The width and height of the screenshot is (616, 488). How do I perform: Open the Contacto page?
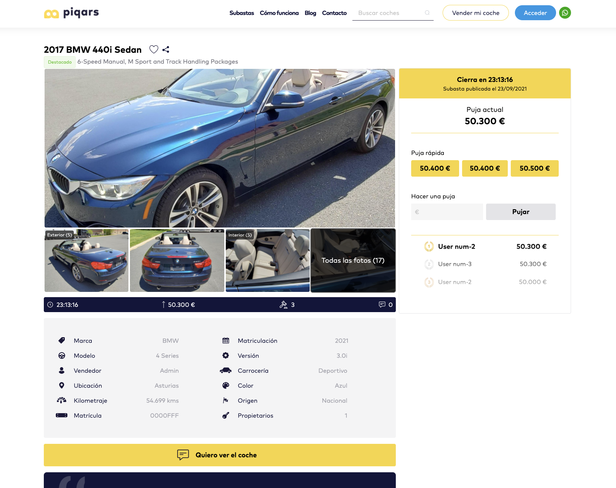(334, 13)
